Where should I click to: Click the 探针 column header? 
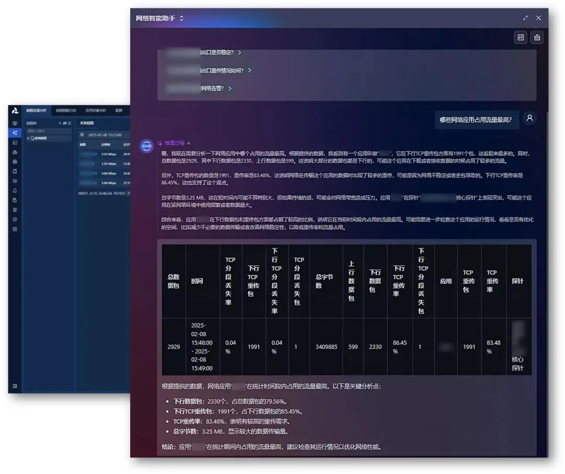coord(518,281)
